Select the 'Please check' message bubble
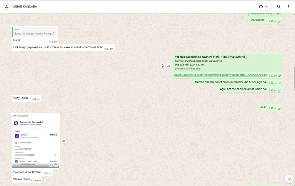The image size is (295, 186). [22, 180]
